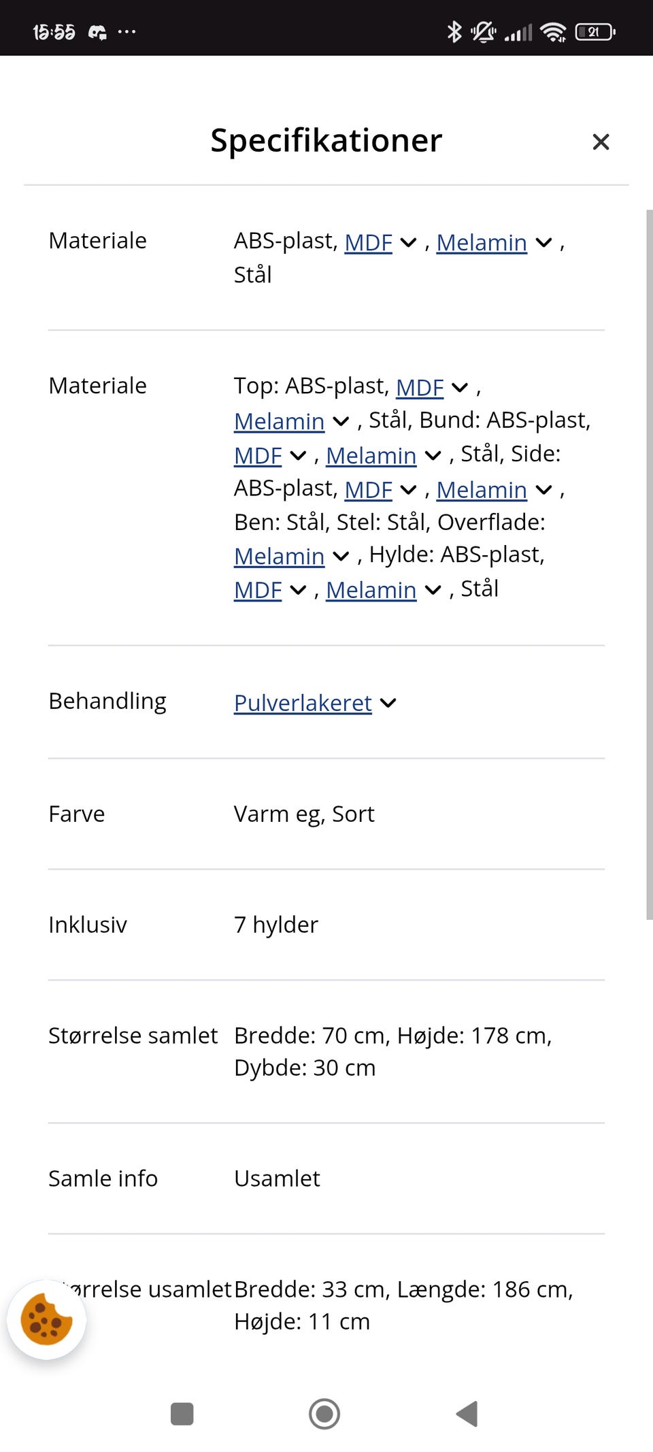
Task: Open the Pulverlakeret treatment link
Action: (302, 703)
